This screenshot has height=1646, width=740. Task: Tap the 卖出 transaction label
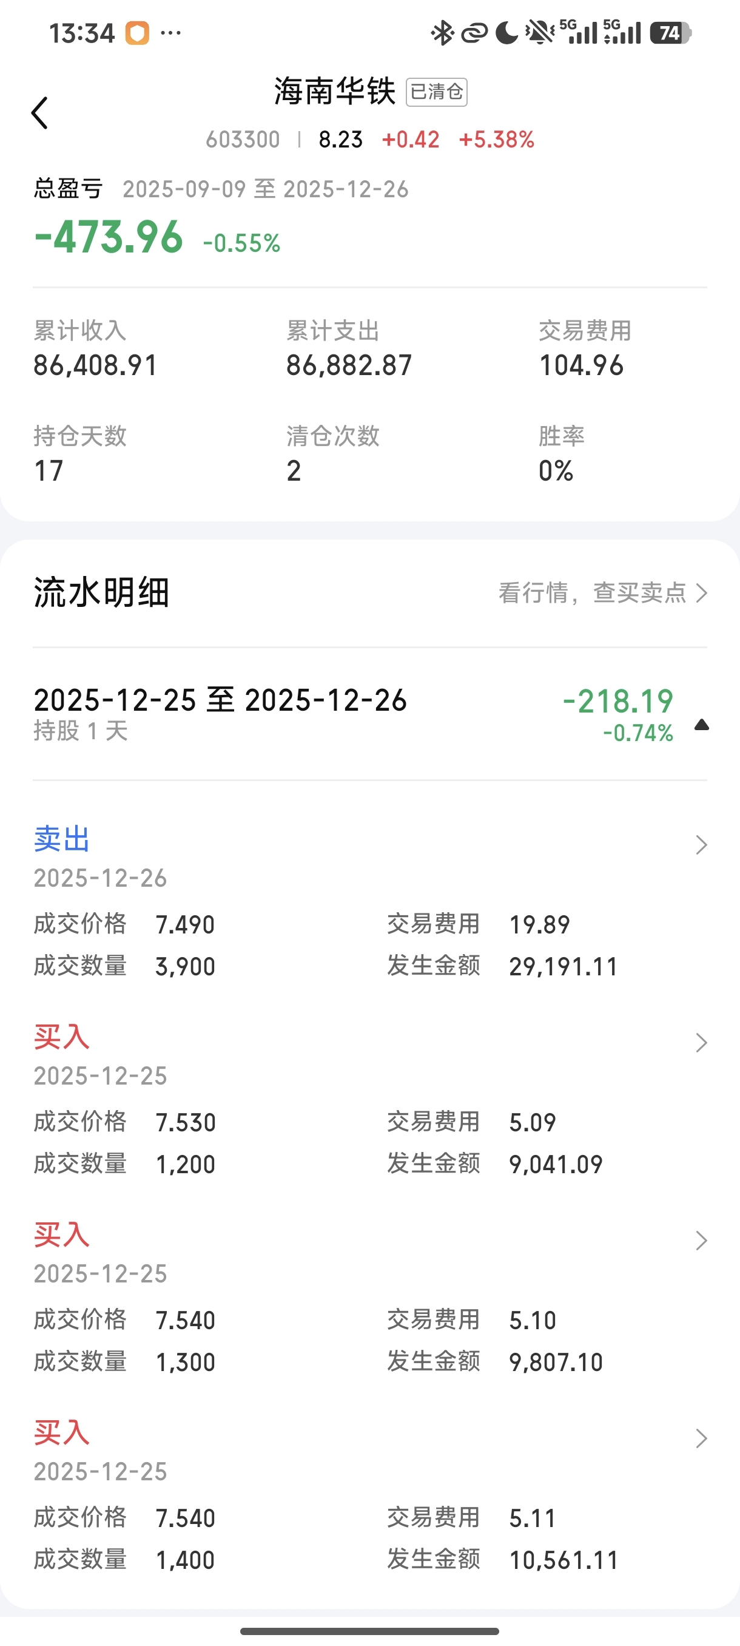point(61,839)
